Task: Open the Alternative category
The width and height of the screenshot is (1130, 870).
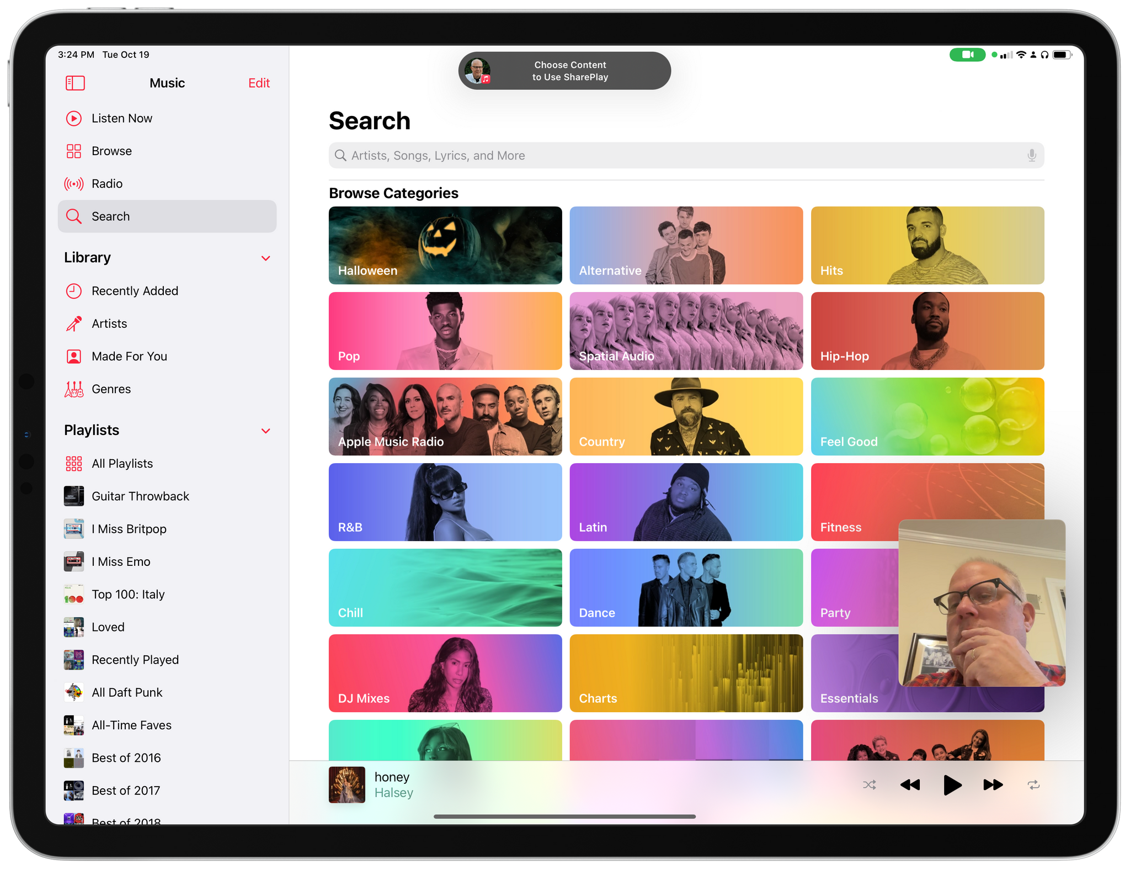Action: click(686, 246)
